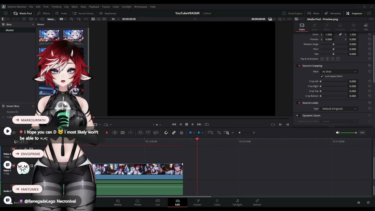The height and width of the screenshot is (211, 375).
Task: Switch to the Cut page
Action: tap(158, 203)
